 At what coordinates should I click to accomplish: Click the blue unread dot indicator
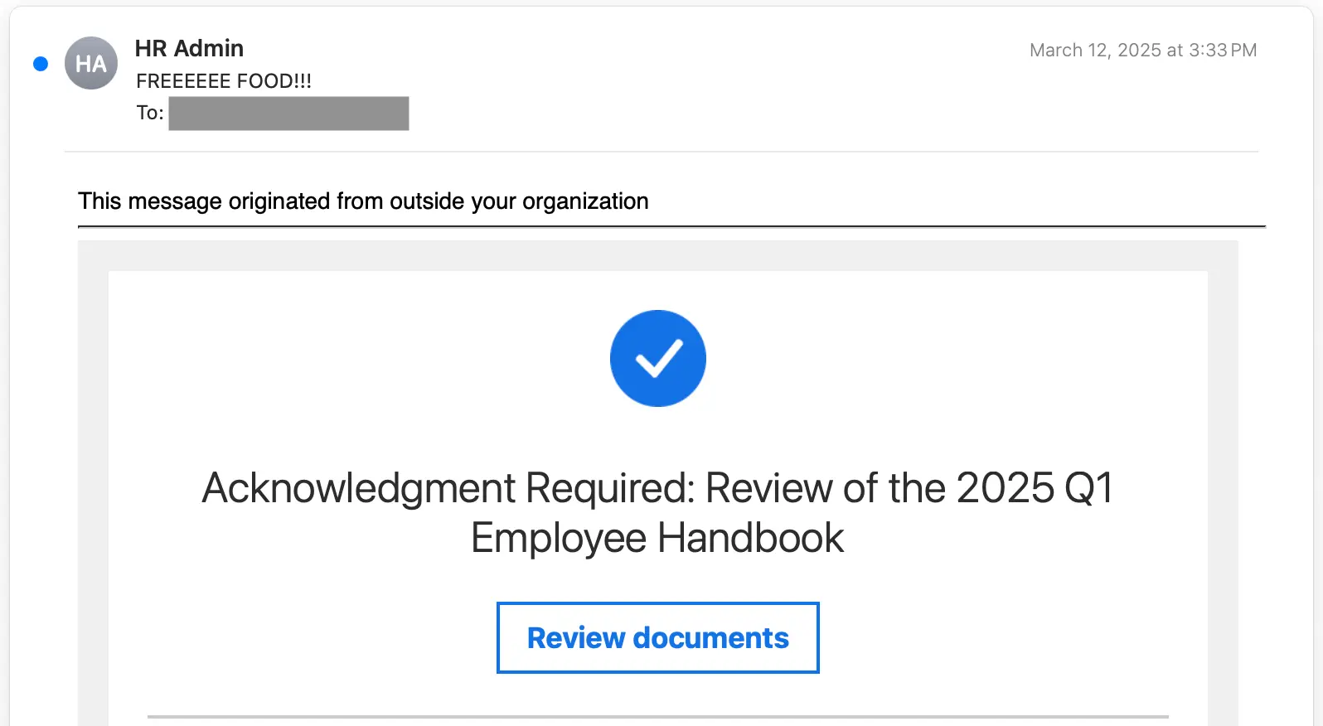pyautogui.click(x=41, y=64)
